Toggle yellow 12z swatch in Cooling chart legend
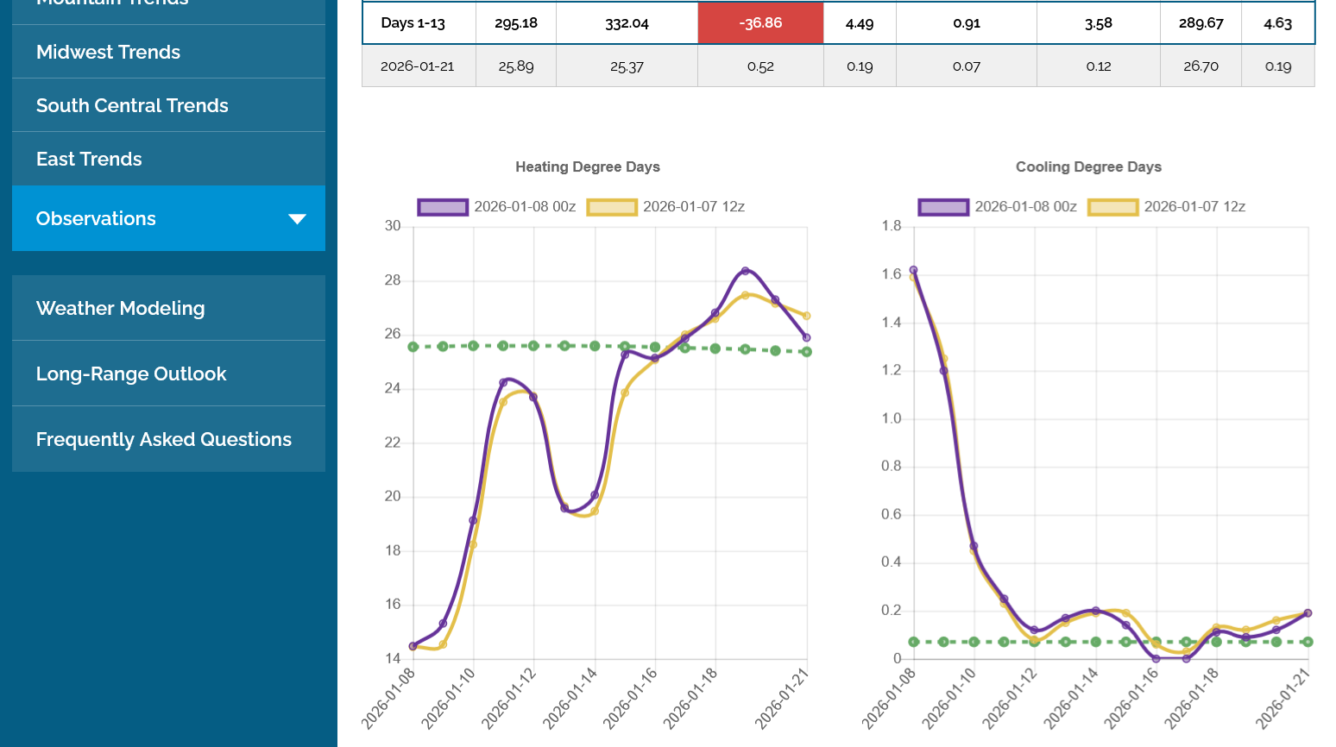Screen dimensions: 1336x747 coord(1112,207)
